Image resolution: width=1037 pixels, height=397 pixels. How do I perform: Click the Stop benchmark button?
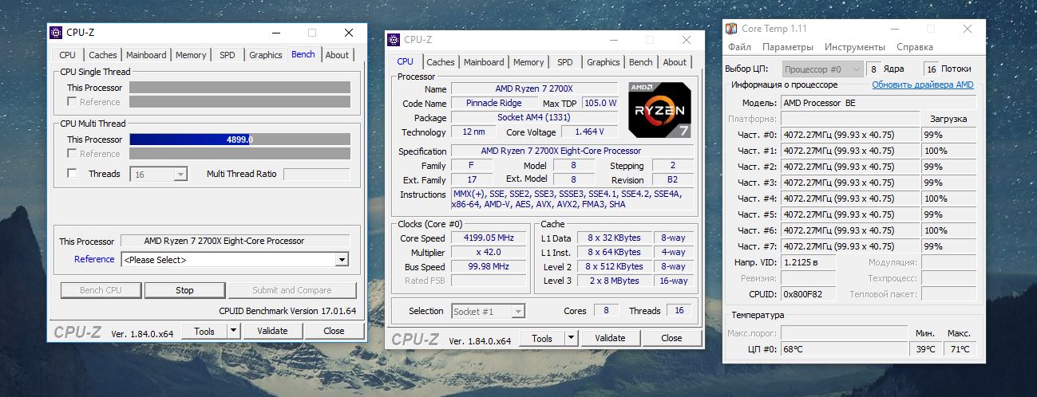coord(184,290)
